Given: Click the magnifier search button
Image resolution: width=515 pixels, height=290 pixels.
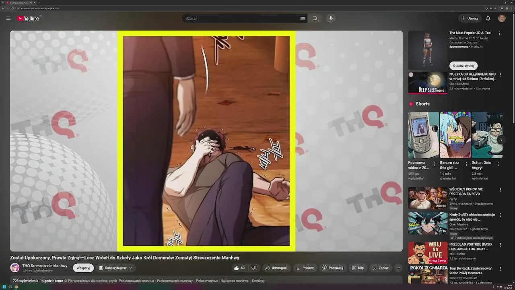Looking at the screenshot, I should click(315, 18).
